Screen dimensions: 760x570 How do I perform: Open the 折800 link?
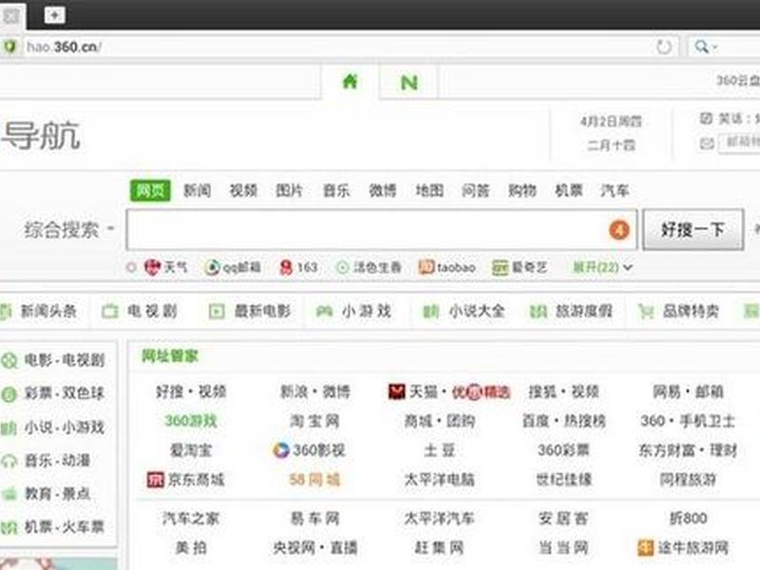(x=688, y=519)
